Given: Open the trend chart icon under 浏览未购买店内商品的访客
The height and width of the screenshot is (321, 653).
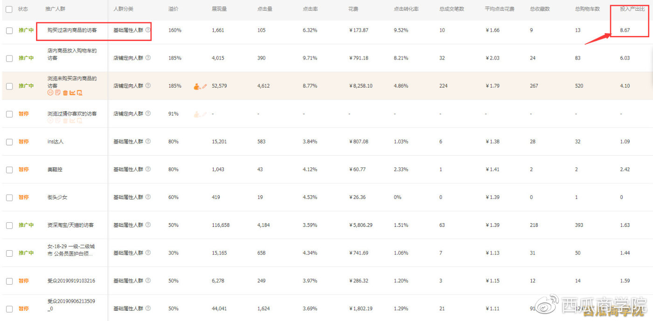Looking at the screenshot, I should (x=72, y=93).
